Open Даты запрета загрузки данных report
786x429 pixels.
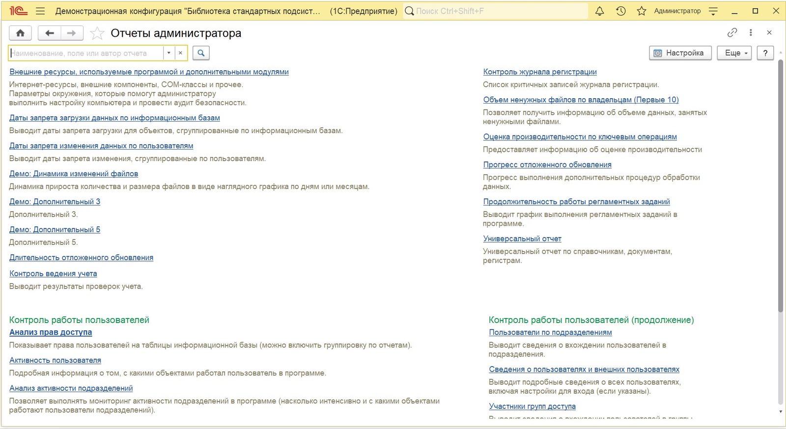[x=114, y=118]
